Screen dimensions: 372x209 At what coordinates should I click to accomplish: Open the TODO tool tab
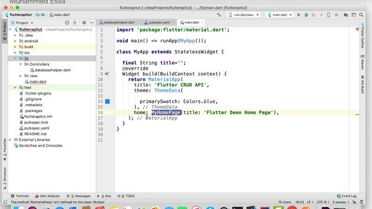pyautogui.click(x=126, y=196)
